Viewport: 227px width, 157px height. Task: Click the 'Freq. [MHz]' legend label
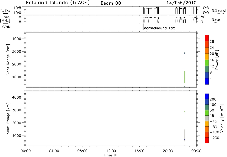5,19
